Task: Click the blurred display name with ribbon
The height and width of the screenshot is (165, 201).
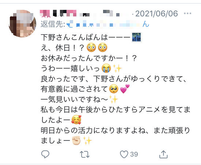Action: (58, 14)
